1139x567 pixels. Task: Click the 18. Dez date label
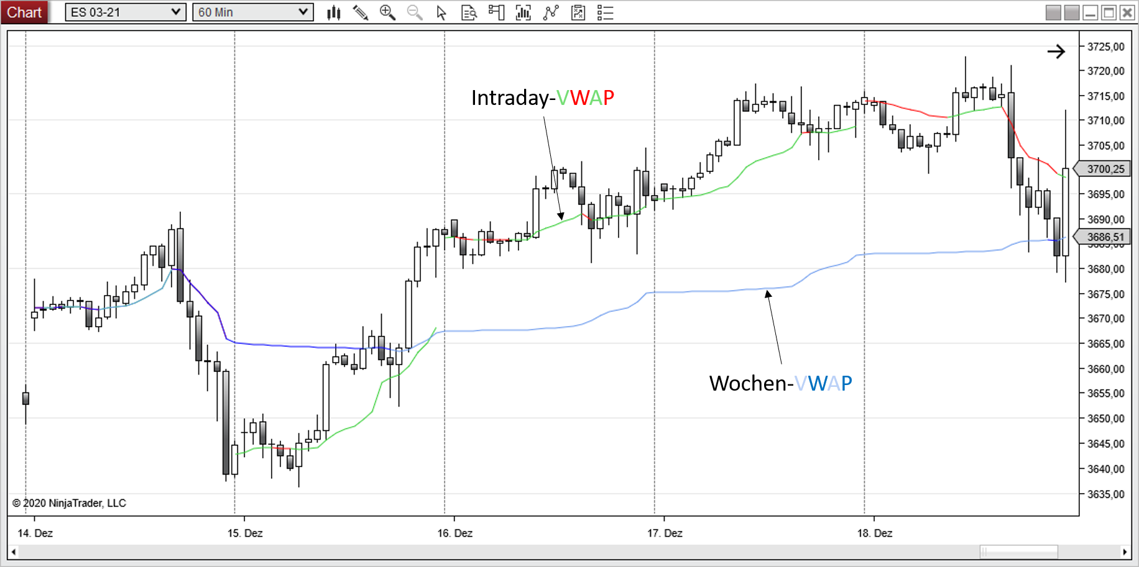pyautogui.click(x=875, y=533)
